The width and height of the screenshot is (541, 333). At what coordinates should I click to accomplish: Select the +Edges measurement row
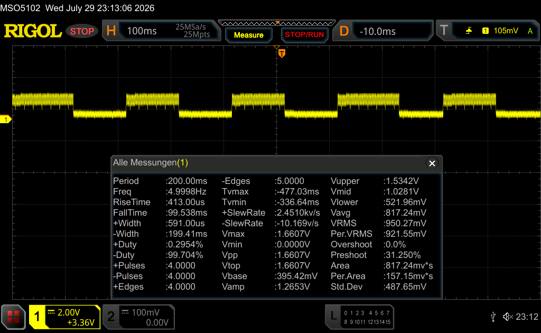click(154, 287)
